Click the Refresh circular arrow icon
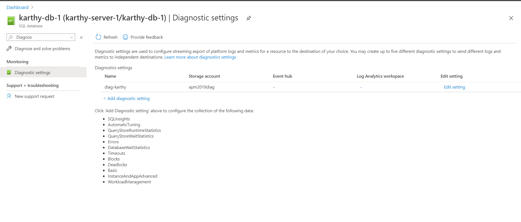 point(98,37)
